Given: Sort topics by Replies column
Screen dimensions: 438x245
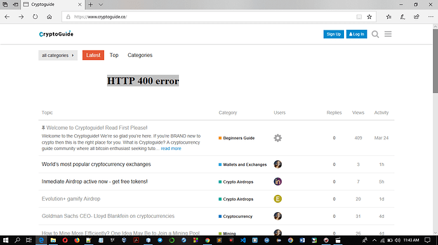Looking at the screenshot, I should [334, 113].
